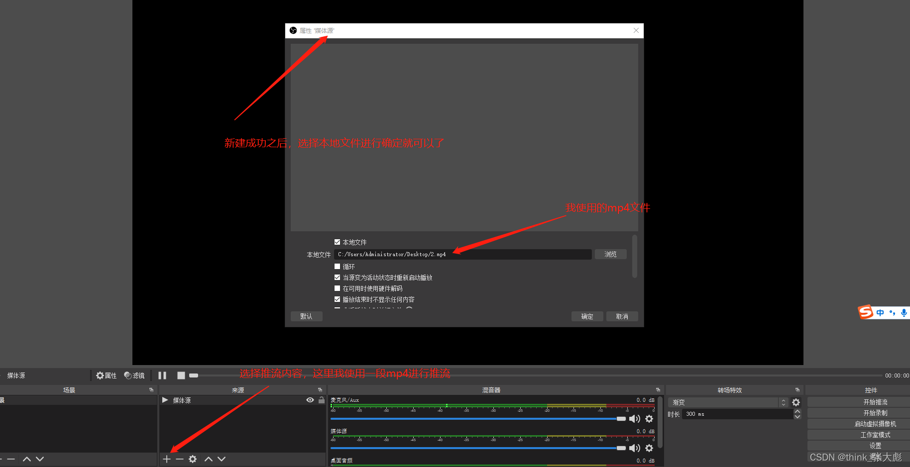Uncheck the 本地文件 checkbox

pyautogui.click(x=337, y=242)
